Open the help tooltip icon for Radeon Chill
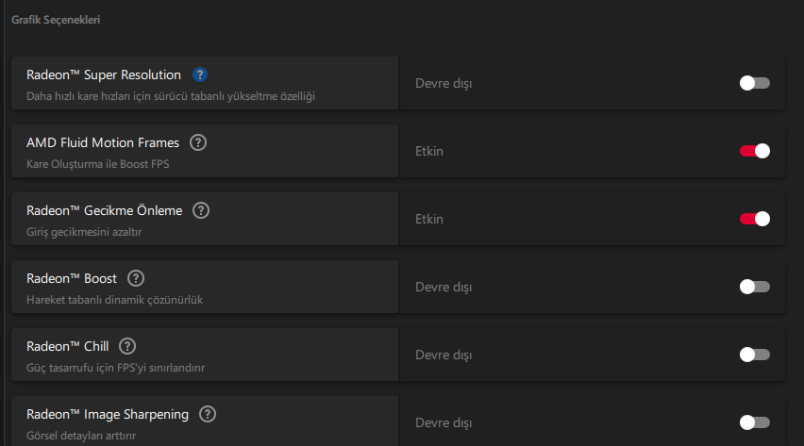This screenshot has width=804, height=446. (127, 346)
